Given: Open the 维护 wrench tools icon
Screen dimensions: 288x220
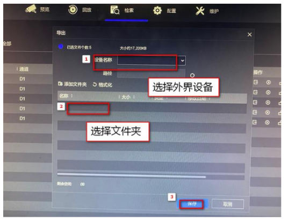Looking at the screenshot, I should (200, 11).
